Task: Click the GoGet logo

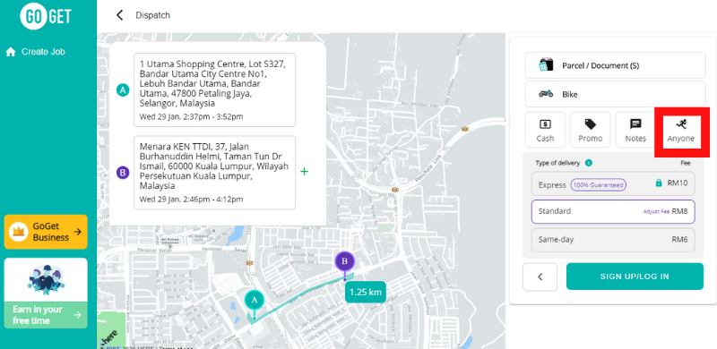Action: click(46, 15)
